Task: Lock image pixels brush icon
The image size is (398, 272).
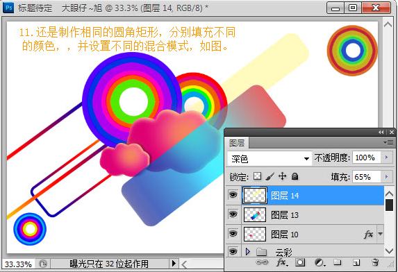Action: 270,176
